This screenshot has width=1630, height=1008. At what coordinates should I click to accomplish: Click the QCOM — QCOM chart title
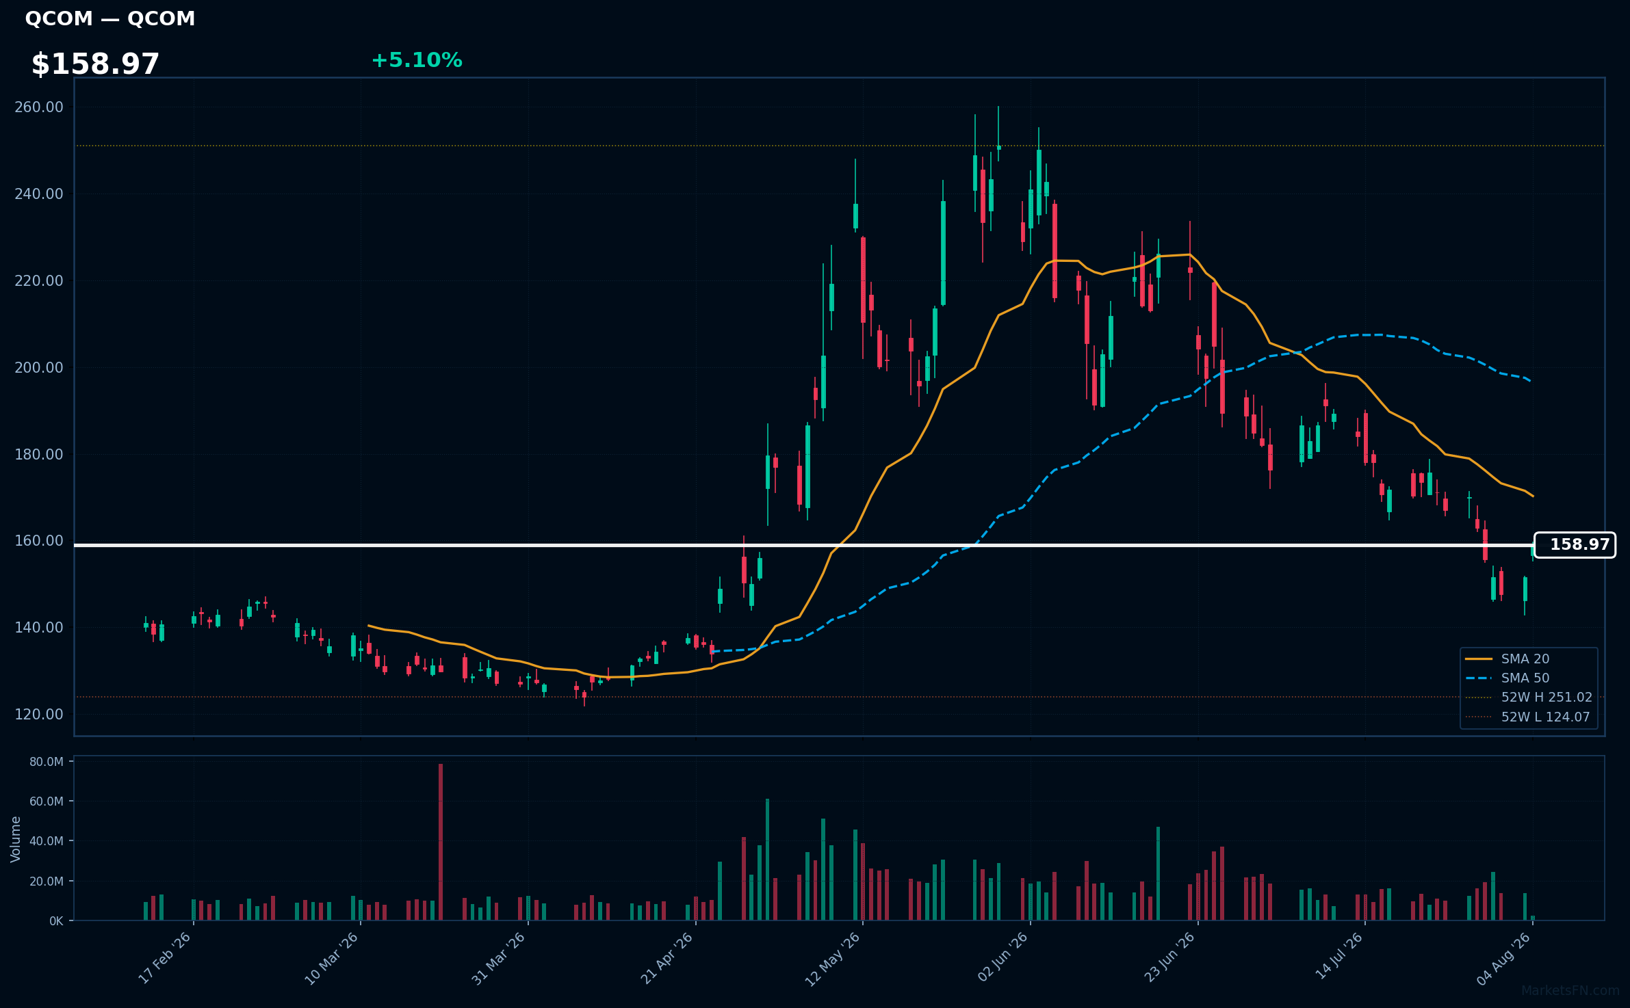pyautogui.click(x=110, y=18)
